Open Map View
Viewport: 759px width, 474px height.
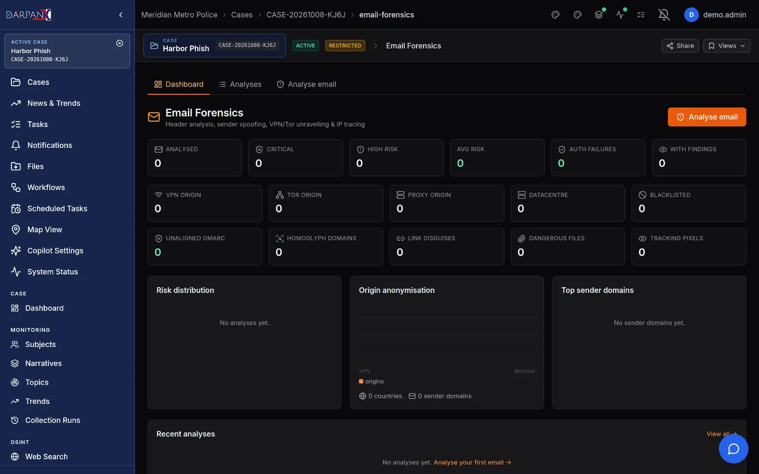click(67, 230)
